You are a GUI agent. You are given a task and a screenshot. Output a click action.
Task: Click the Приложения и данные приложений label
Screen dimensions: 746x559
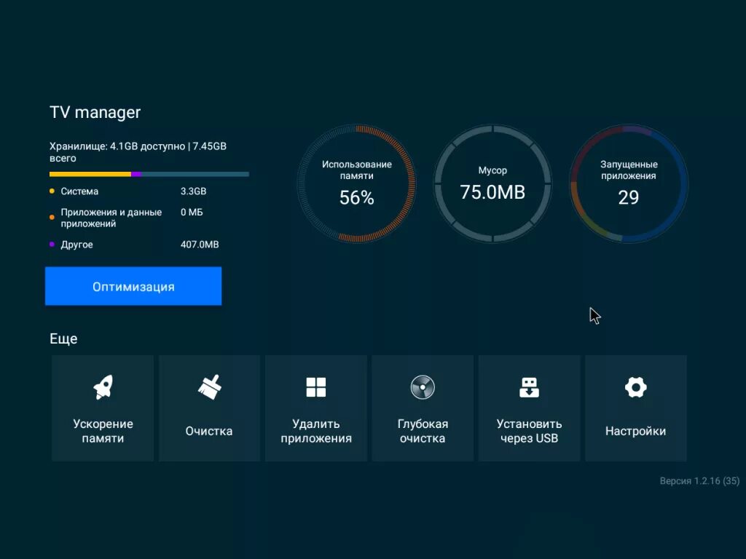click(x=111, y=218)
